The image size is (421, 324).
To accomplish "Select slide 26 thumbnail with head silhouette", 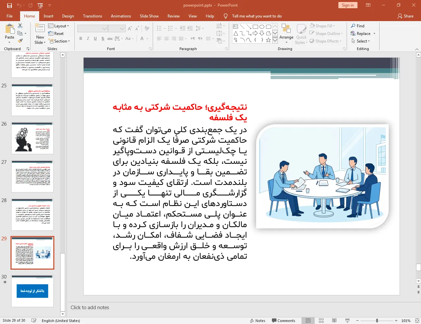I will tap(32, 138).
